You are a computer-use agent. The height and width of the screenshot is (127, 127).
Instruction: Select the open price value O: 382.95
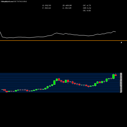[47, 6]
